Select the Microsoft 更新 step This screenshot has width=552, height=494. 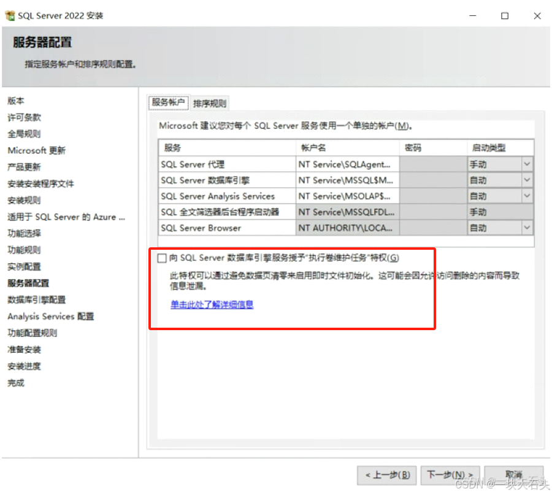[37, 150]
